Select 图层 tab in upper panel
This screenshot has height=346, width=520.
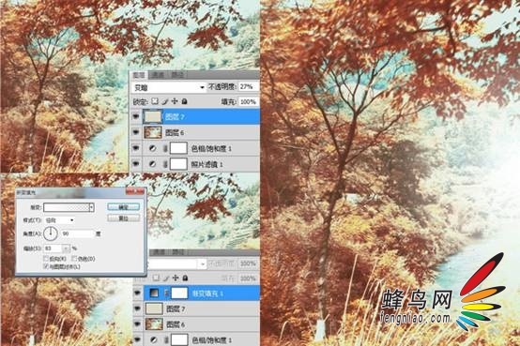(139, 75)
